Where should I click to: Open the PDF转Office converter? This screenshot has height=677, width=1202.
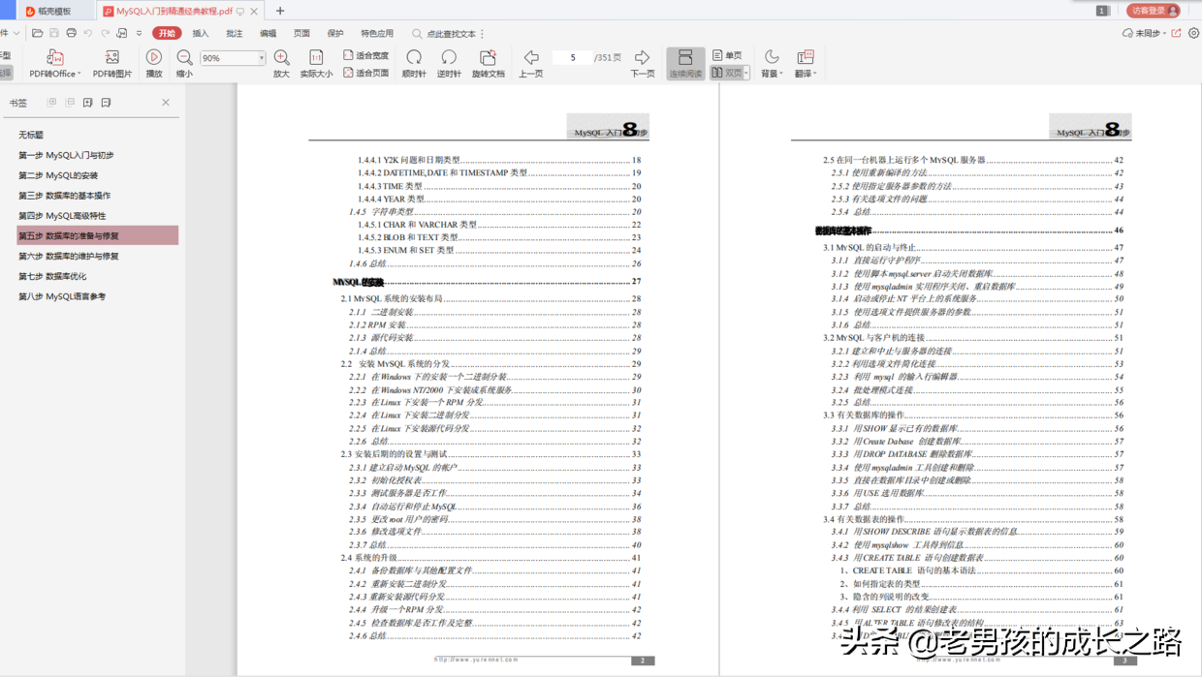55,64
